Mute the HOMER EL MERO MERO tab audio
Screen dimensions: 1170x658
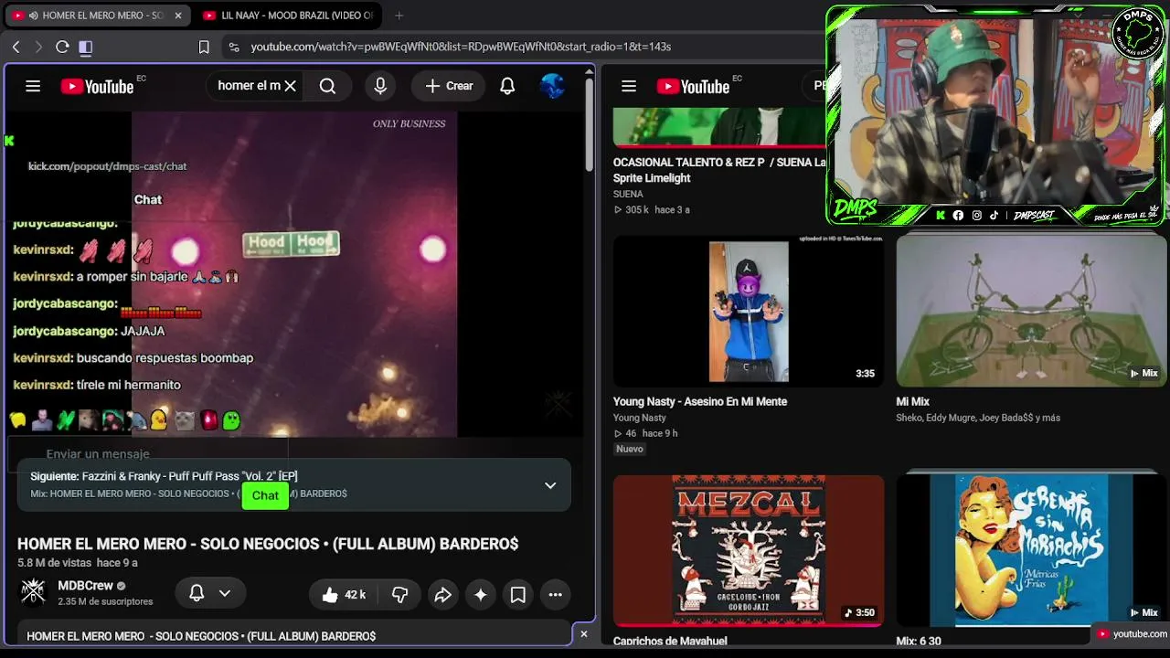point(33,16)
